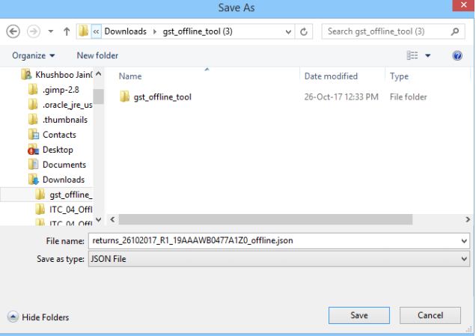Screen dimensions: 476x336
Task: Change your view icon button
Action: [x=412, y=55]
